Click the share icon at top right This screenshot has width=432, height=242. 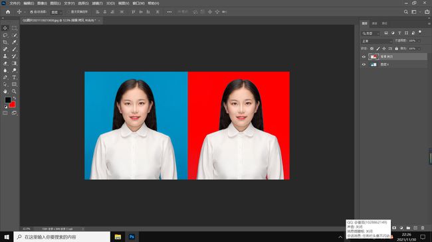[427, 12]
